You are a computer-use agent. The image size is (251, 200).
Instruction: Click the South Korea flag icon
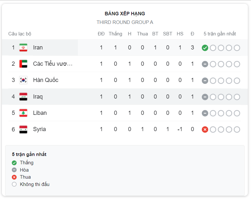(x=23, y=80)
